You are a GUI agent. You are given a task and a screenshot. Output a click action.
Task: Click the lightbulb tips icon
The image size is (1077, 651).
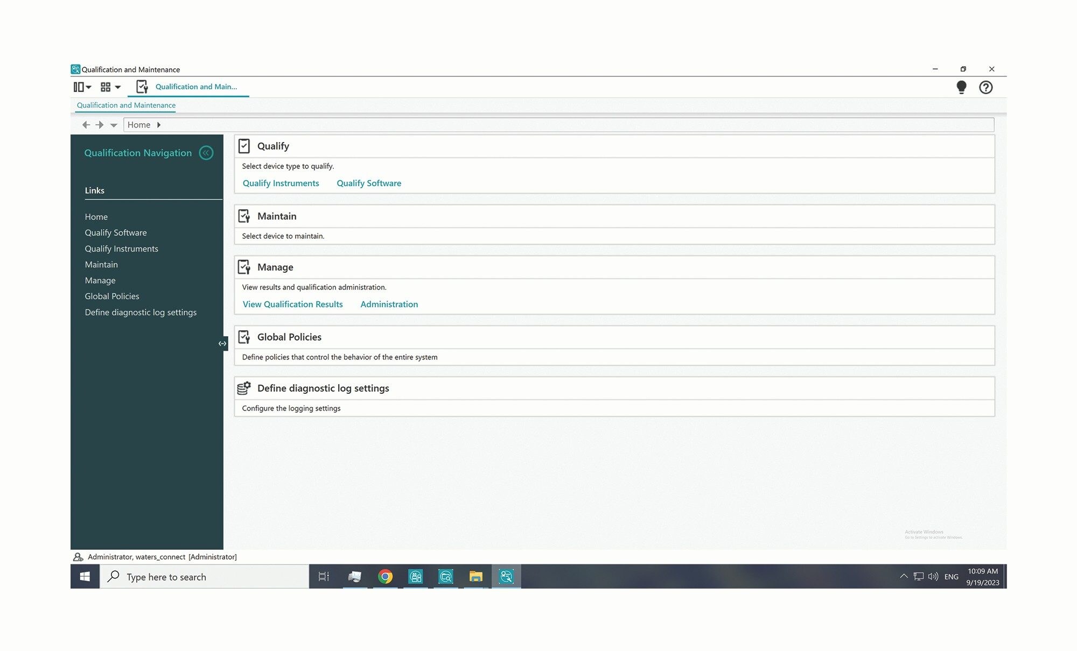[962, 87]
